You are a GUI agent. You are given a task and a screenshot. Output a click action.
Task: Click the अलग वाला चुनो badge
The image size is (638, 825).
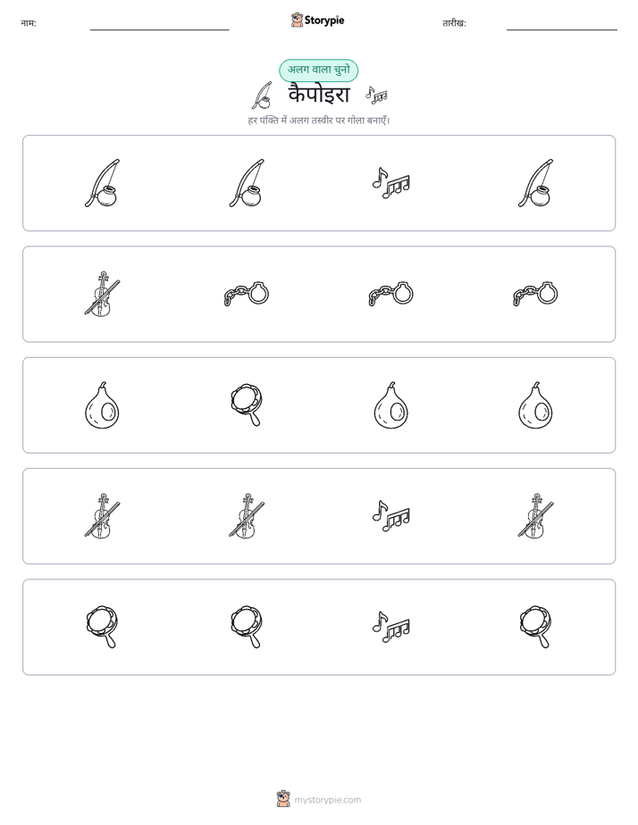pos(318,70)
